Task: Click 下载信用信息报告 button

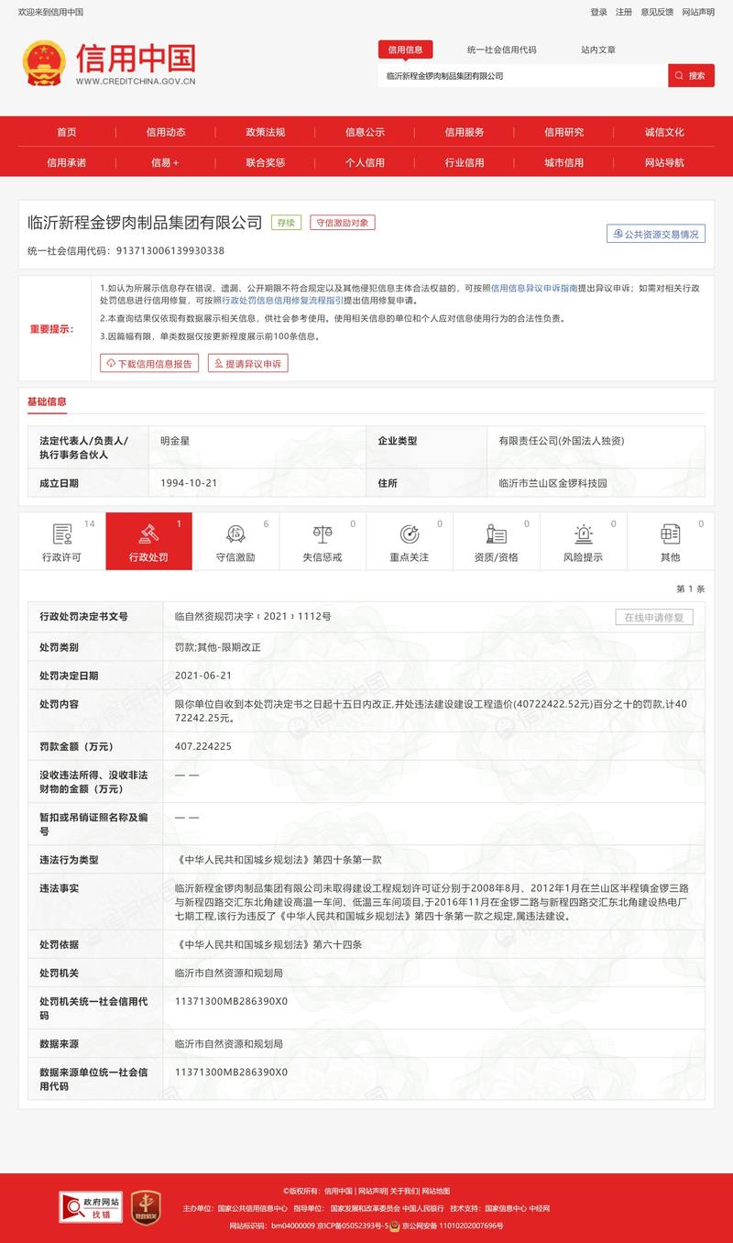Action: pyautogui.click(x=149, y=364)
